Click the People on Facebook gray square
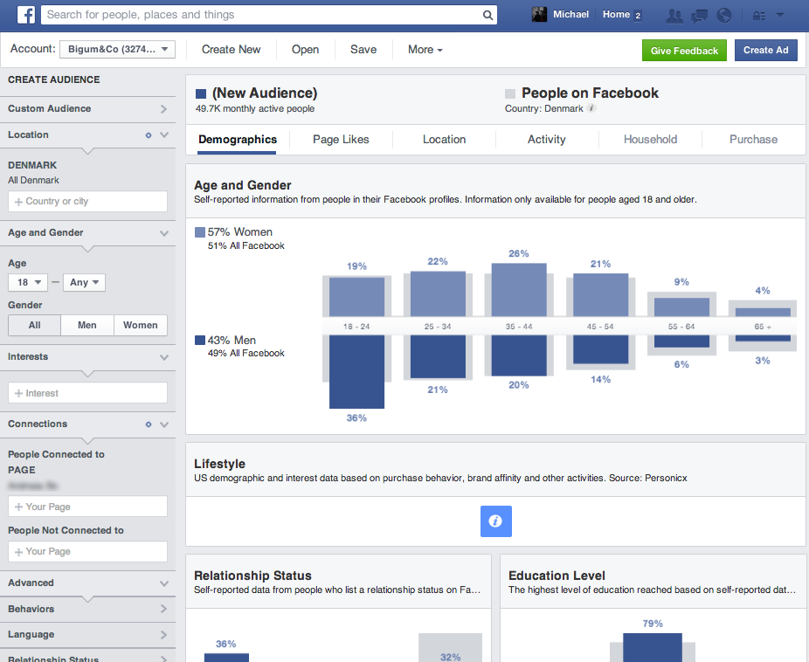 coord(509,93)
